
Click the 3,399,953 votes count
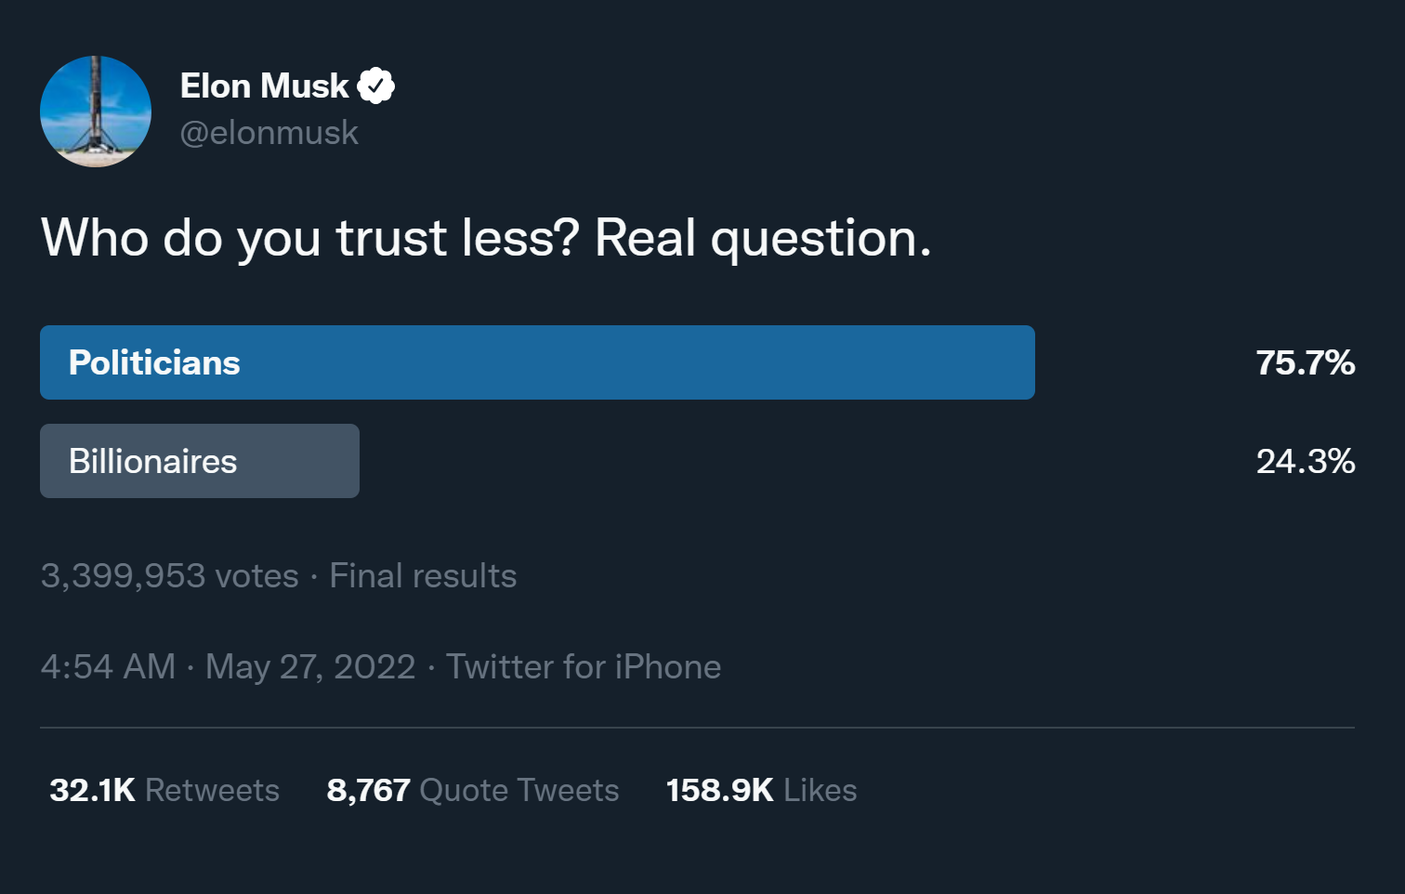169,576
